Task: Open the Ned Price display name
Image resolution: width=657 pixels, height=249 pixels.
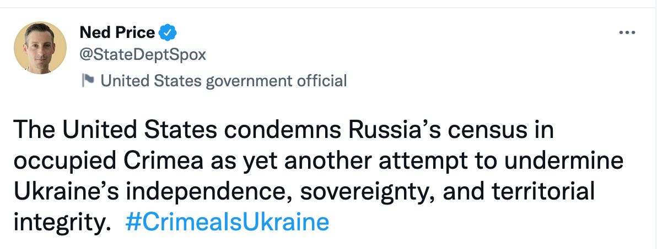Action: point(117,33)
